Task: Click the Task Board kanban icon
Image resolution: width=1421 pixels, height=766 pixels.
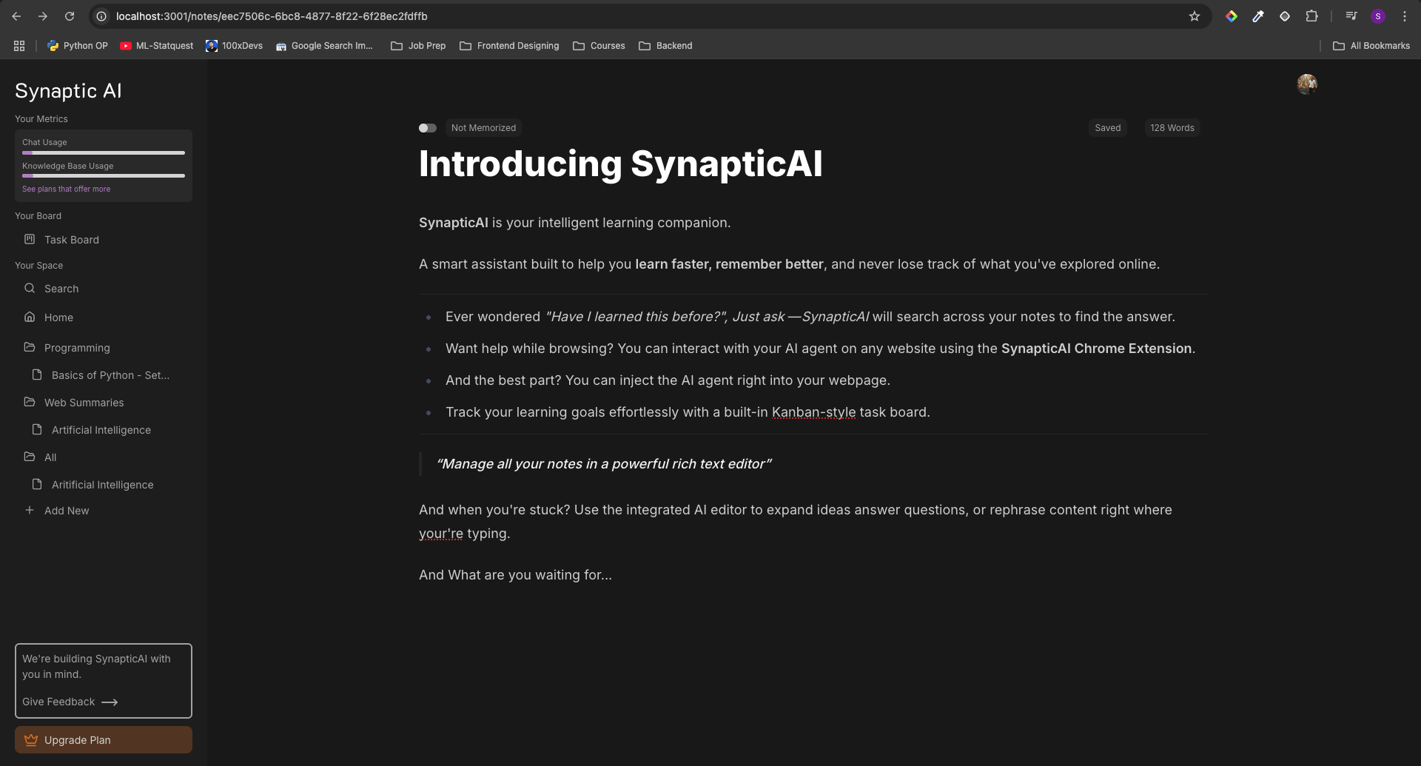Action: pyautogui.click(x=30, y=239)
